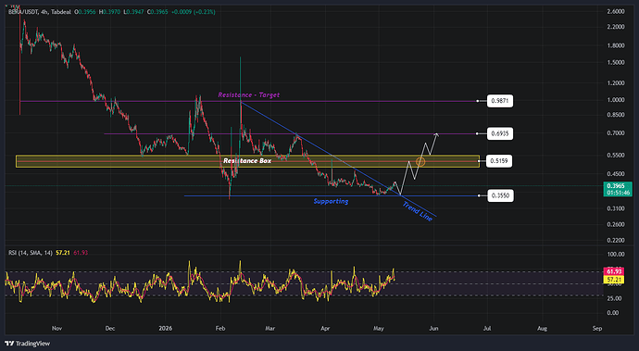Click the RSI SMA value 61.93 in legend
Screen dimensions: 639x351
point(81,253)
